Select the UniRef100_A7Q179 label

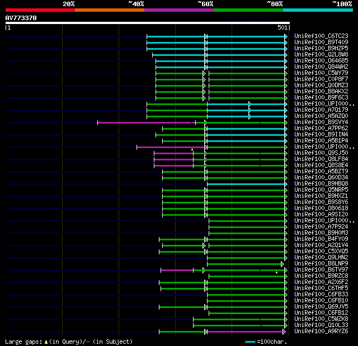(321, 110)
